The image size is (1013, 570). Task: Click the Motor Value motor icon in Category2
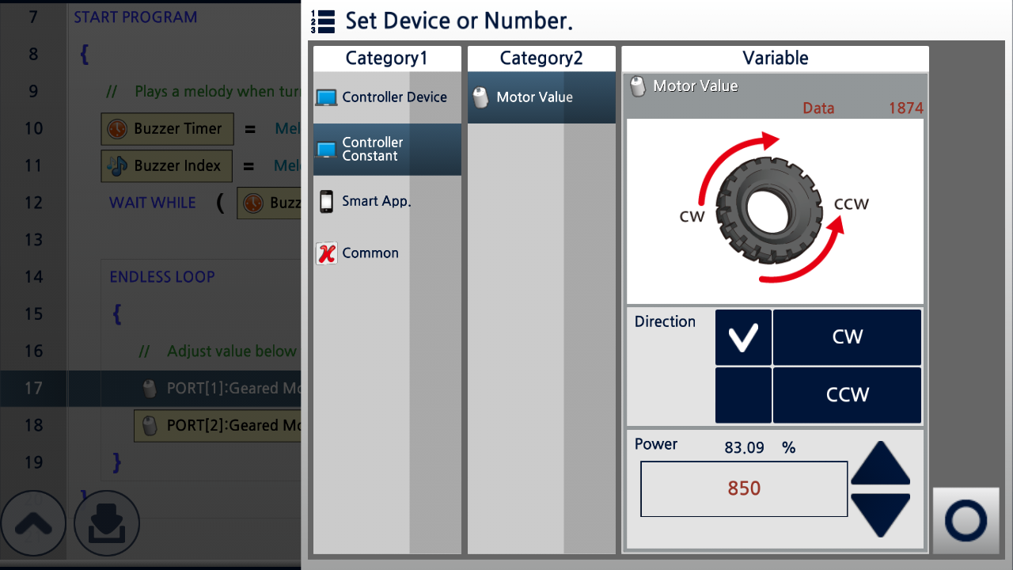(x=480, y=97)
